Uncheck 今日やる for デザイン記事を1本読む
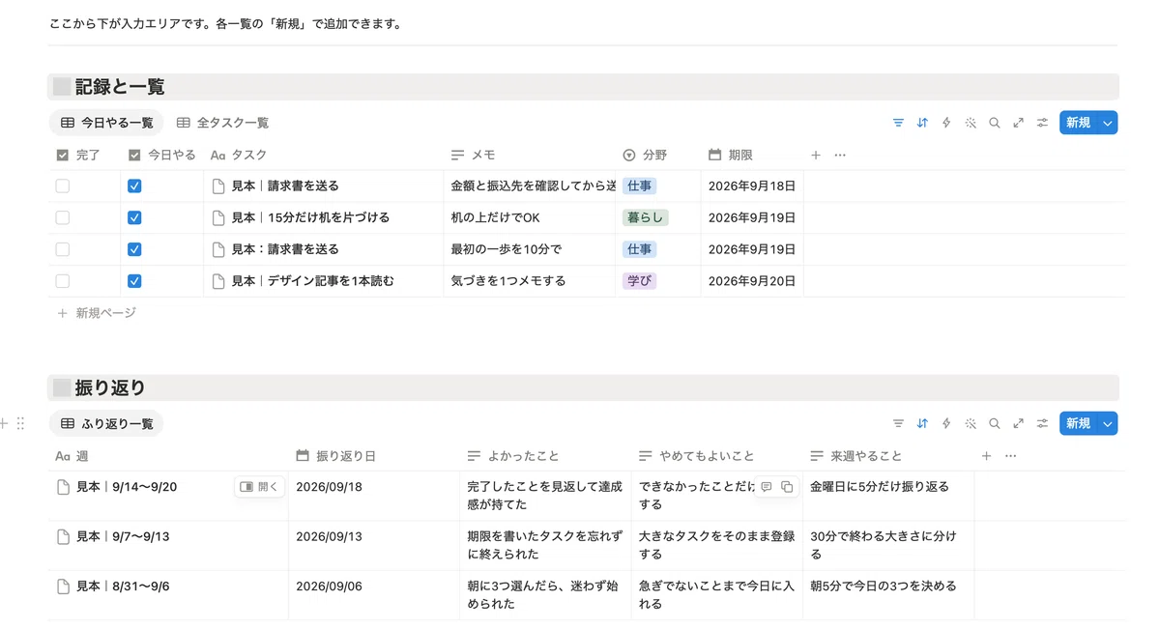 134,281
